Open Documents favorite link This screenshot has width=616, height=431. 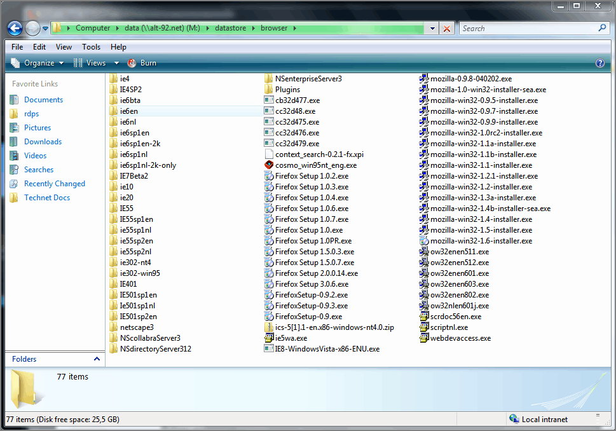(x=43, y=100)
